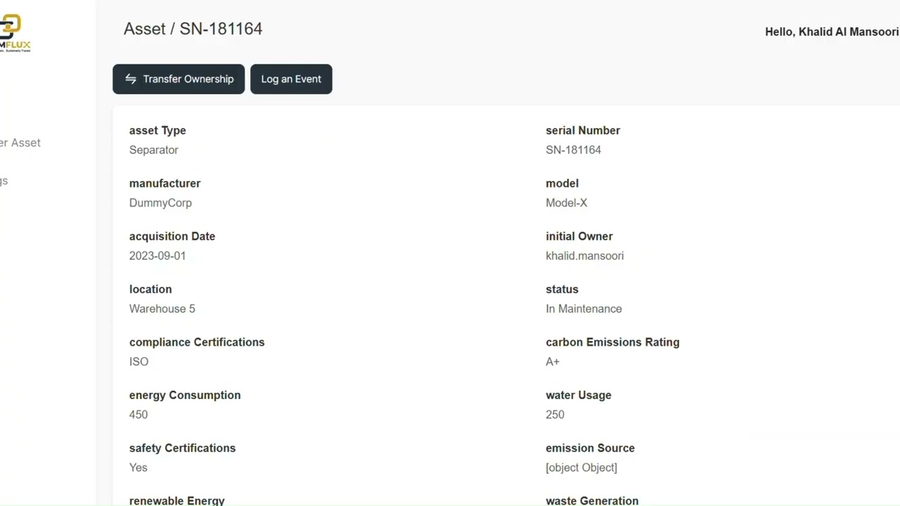
Task: Click the Hello, Khalid Al Mansoori greeting
Action: pyautogui.click(x=832, y=32)
